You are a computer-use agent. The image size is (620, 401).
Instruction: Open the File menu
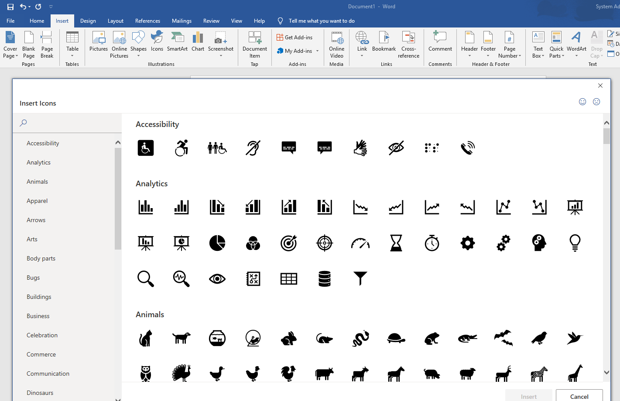pyautogui.click(x=10, y=21)
